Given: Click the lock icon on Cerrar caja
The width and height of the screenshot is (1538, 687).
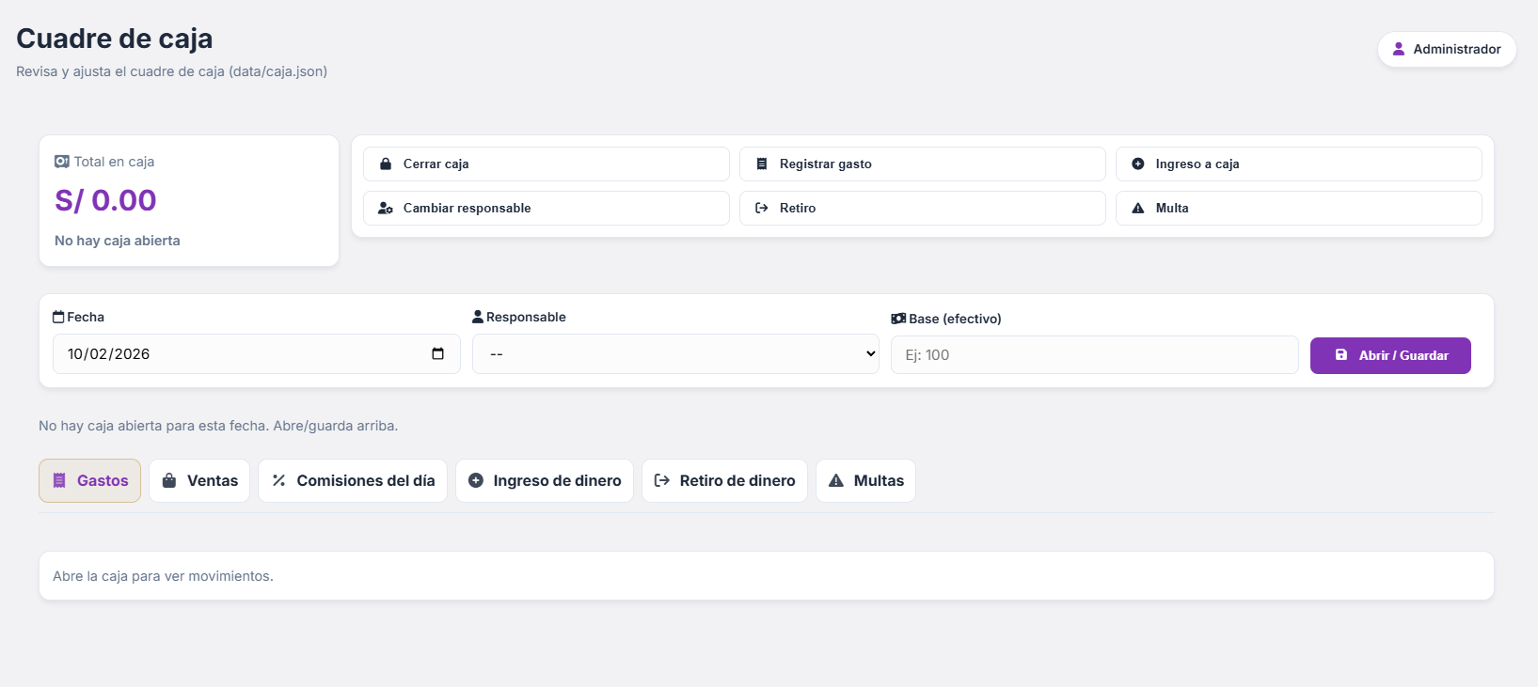Looking at the screenshot, I should click(386, 164).
